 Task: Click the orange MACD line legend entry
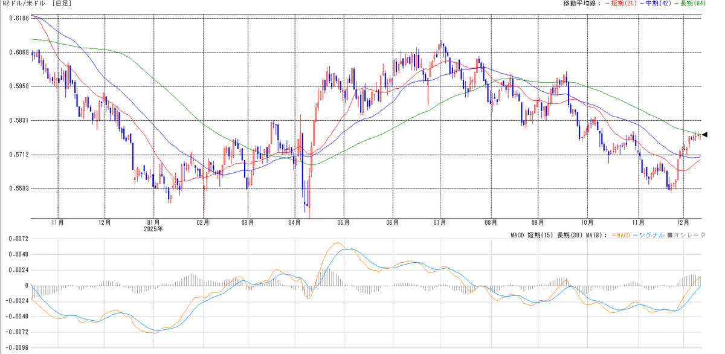623,235
